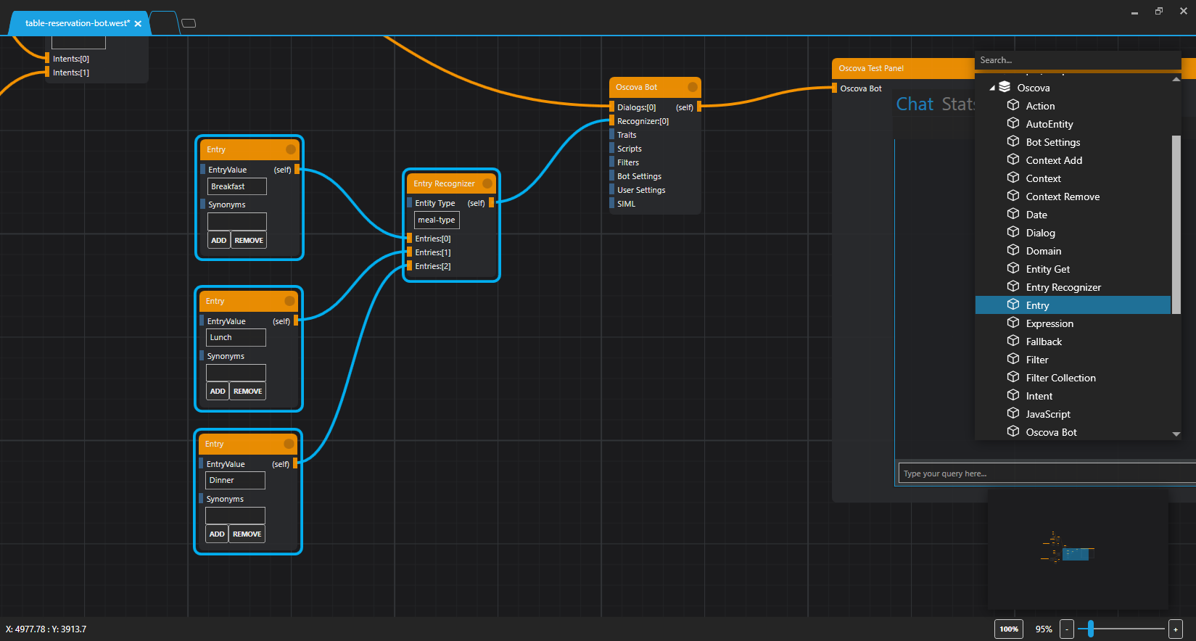
Task: Select the AutoEntity node icon
Action: [x=1013, y=123]
